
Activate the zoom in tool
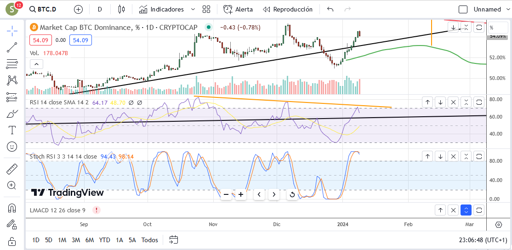(x=12, y=185)
